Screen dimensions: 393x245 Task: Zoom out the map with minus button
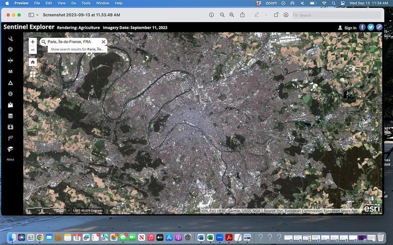point(33,50)
